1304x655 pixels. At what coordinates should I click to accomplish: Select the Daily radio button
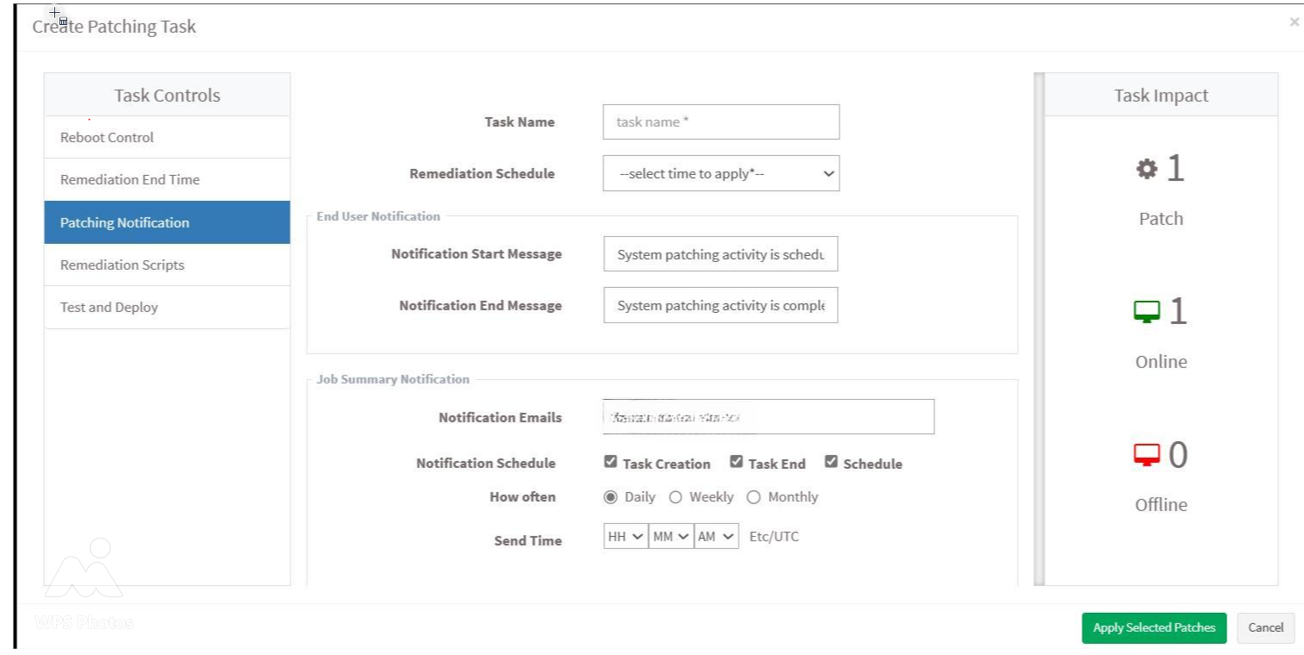[x=611, y=497]
